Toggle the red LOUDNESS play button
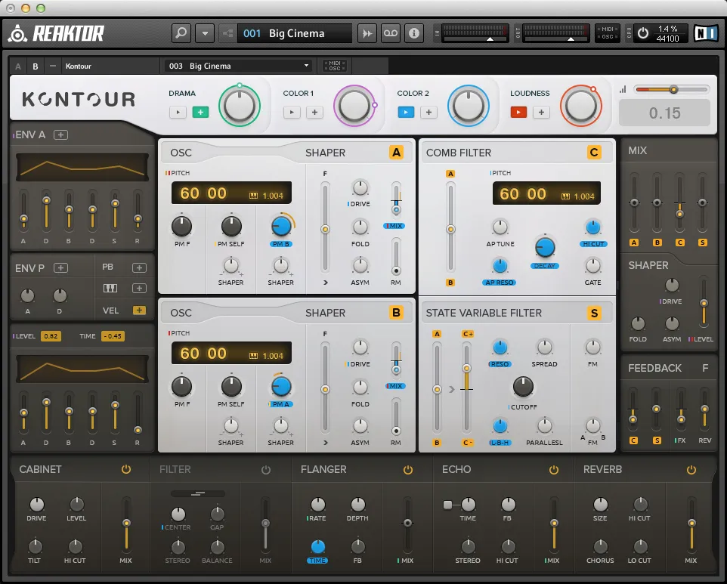 (519, 112)
